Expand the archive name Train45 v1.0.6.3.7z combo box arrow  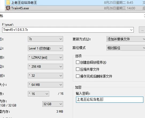(x=131, y=30)
